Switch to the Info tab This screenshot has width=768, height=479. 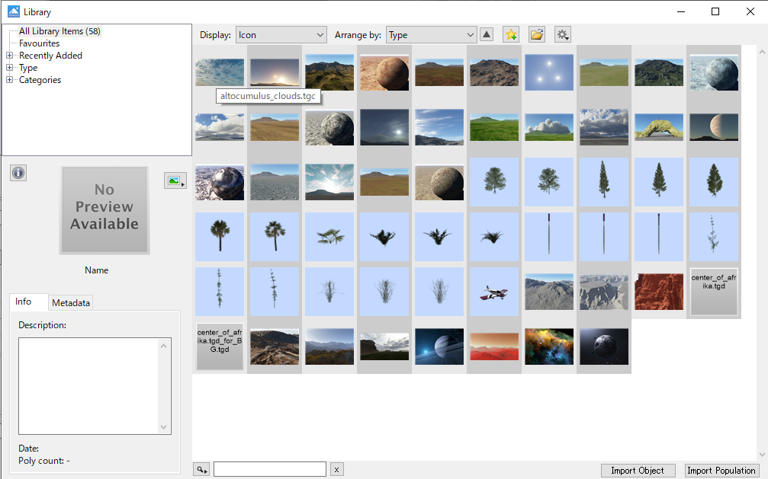pyautogui.click(x=23, y=302)
